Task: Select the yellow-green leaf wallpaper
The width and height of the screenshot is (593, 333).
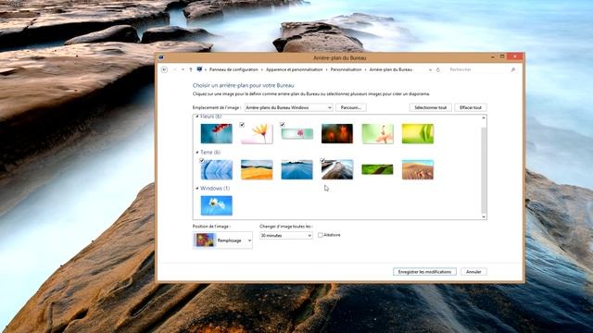Action: (418, 133)
